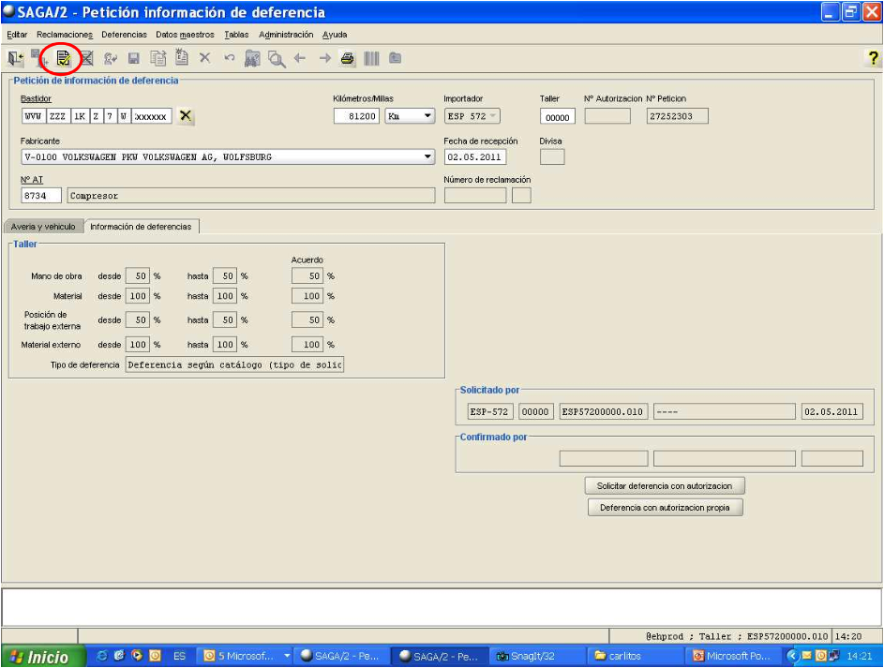Click Nº Peticion field 27252303
The image size is (884, 668).
677,116
